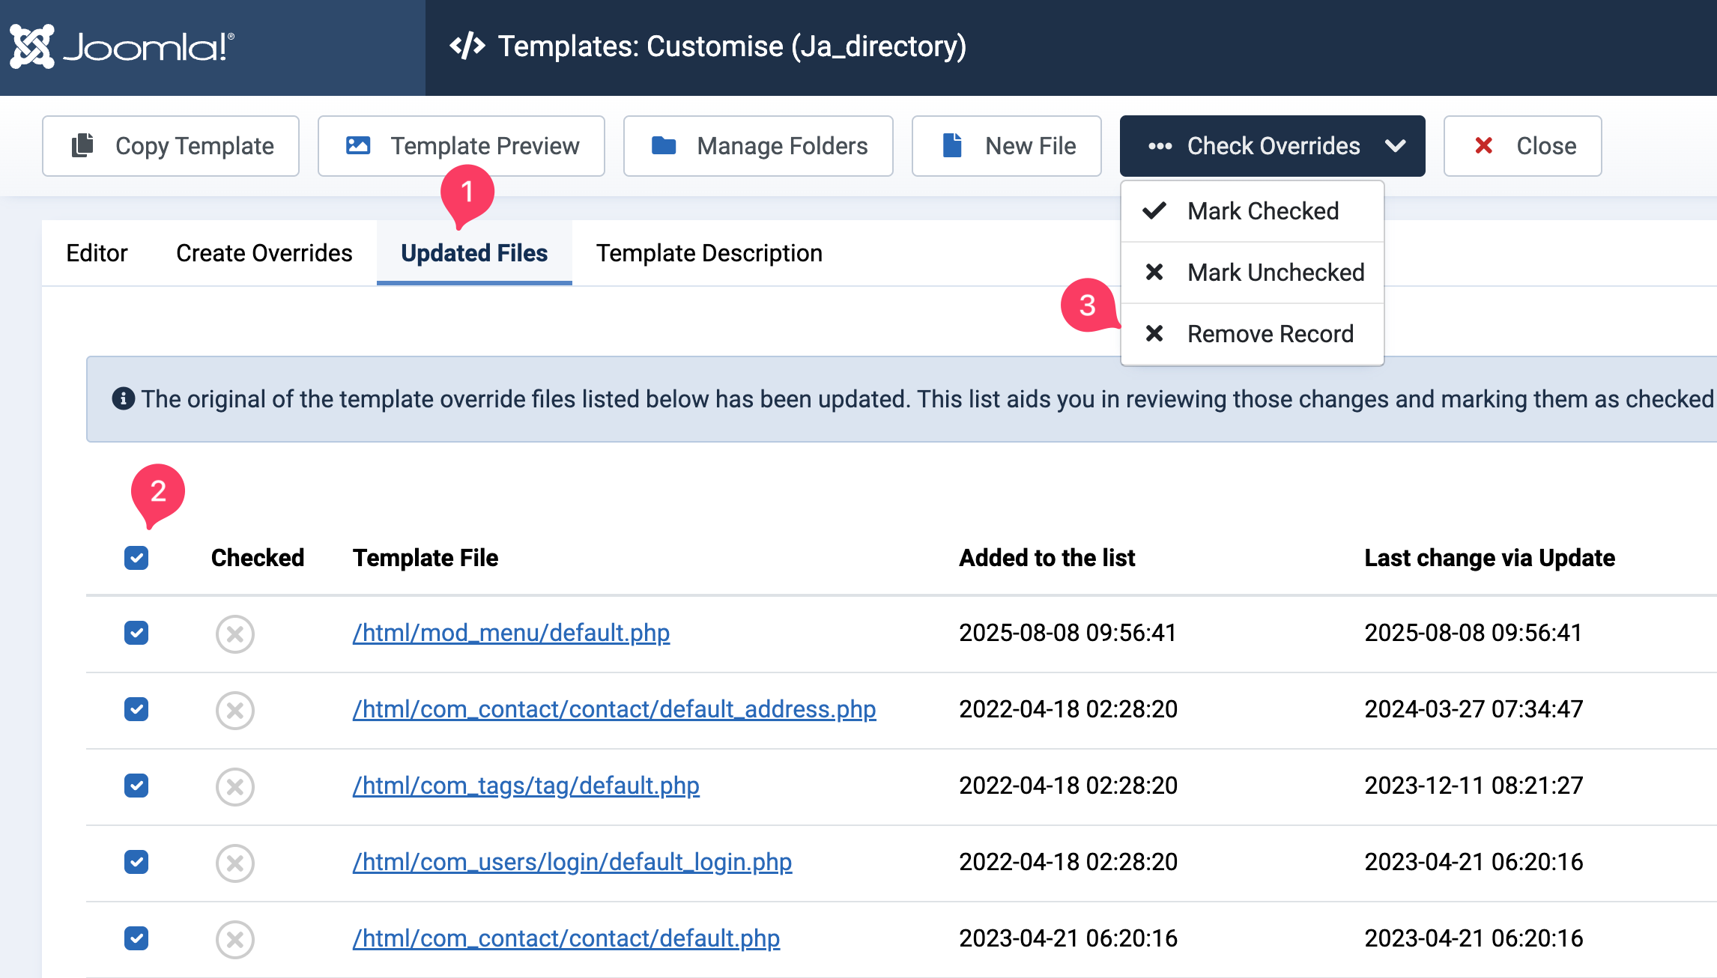The height and width of the screenshot is (978, 1717).
Task: Collapse the Check Overrides dropdown chevron
Action: click(1395, 146)
